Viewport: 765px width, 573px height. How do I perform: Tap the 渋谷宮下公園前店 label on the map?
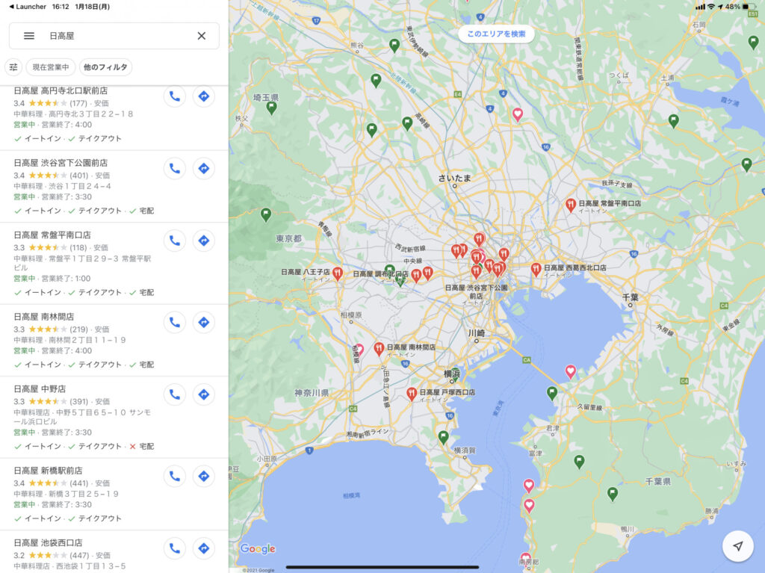(x=476, y=292)
